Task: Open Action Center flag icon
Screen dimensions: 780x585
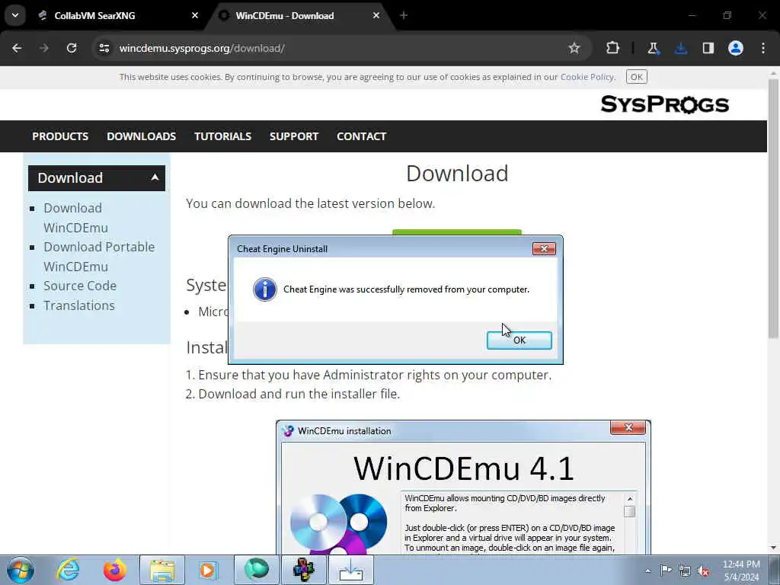Action: (666, 570)
